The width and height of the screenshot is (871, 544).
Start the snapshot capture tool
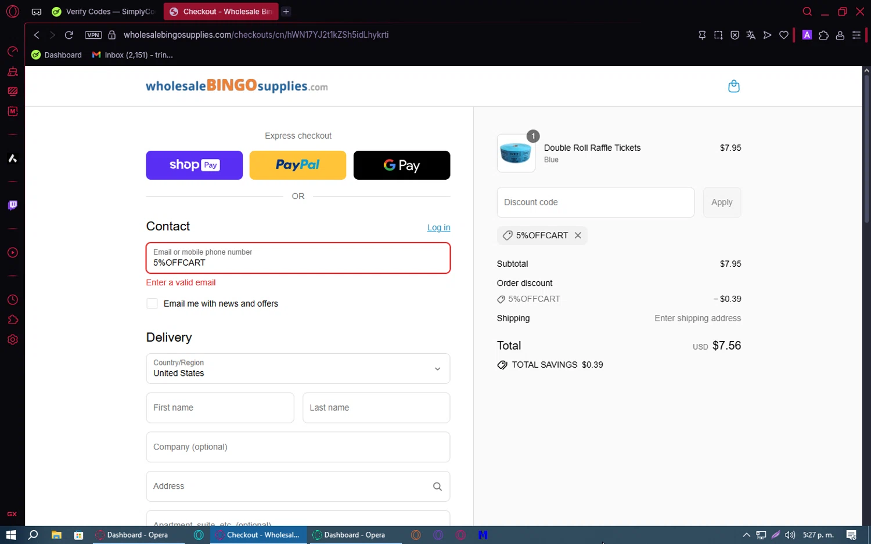pos(718,35)
